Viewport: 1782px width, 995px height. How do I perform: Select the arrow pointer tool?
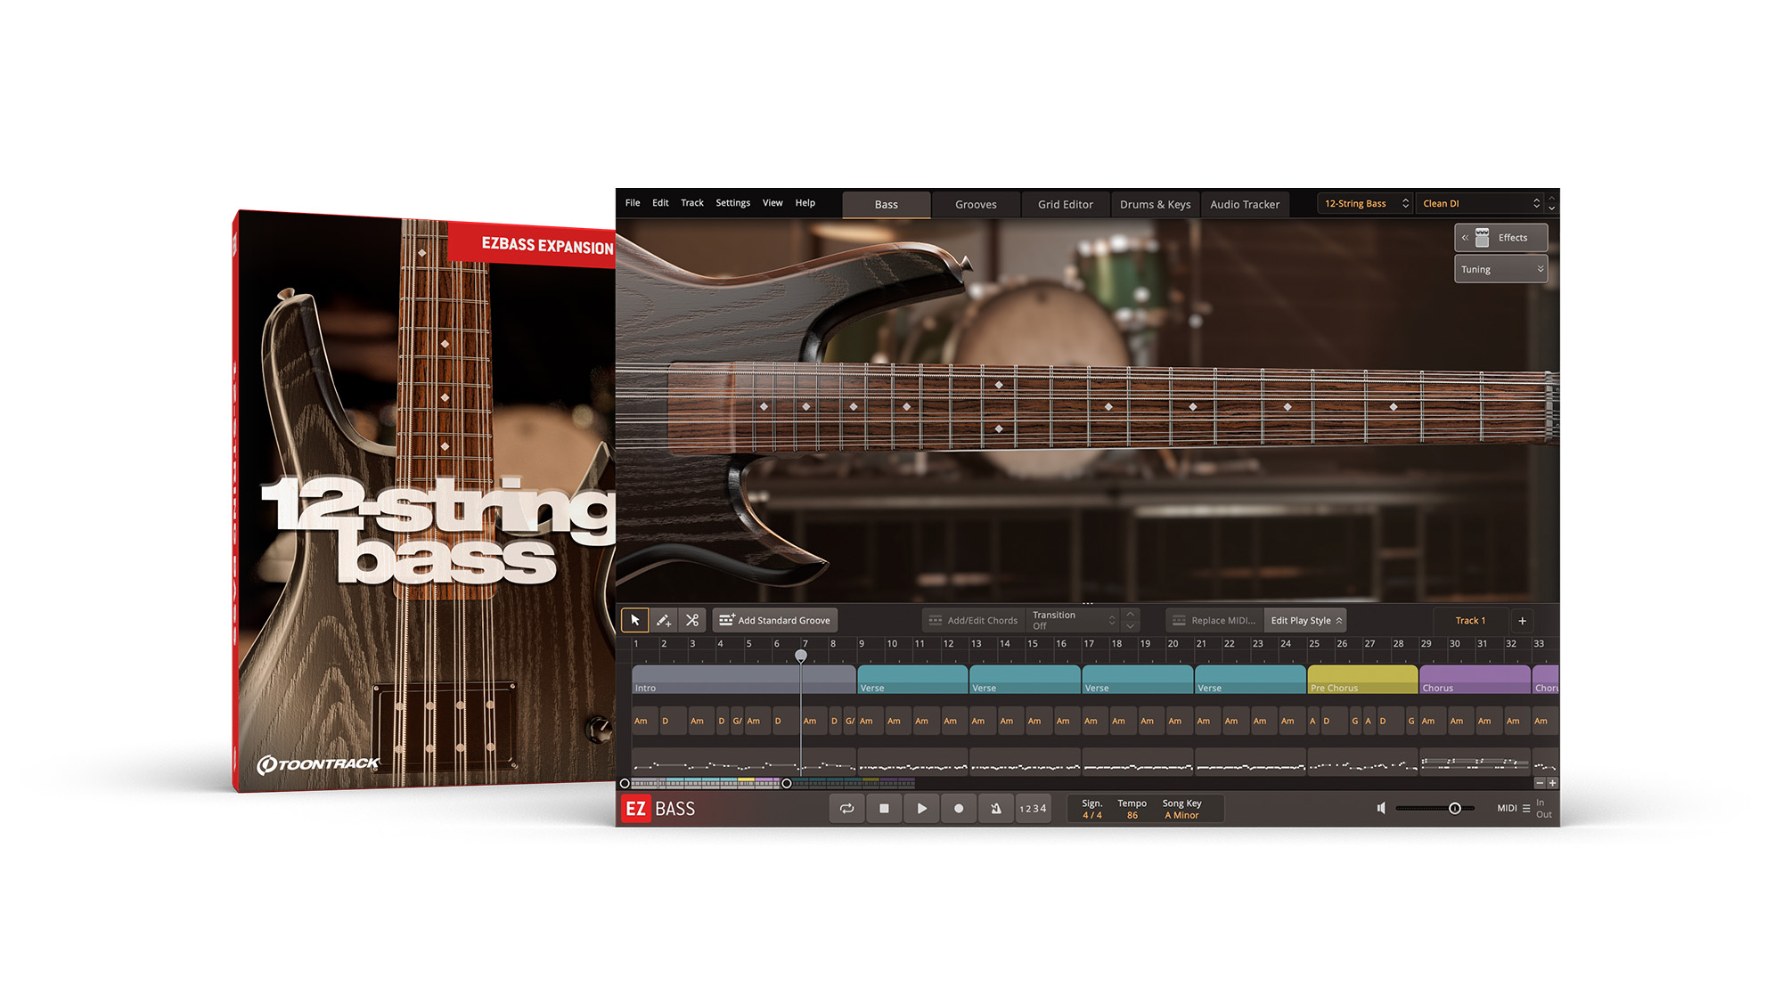coord(634,620)
